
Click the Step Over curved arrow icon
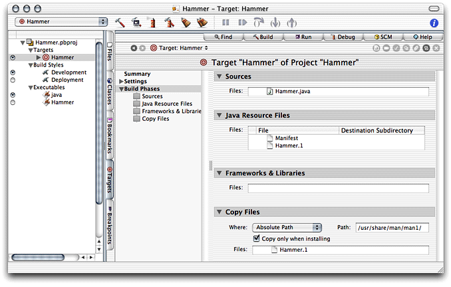[x=259, y=23]
